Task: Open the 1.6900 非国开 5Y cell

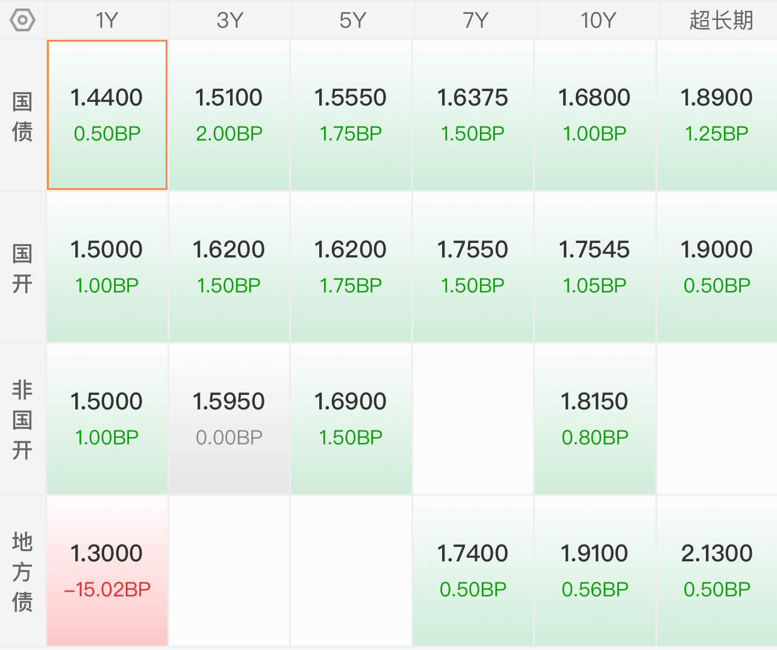Action: coord(351,419)
